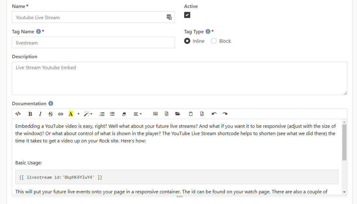Click the Description textarea resize grip
The width and height of the screenshot is (357, 204).
pyautogui.click(x=345, y=93)
